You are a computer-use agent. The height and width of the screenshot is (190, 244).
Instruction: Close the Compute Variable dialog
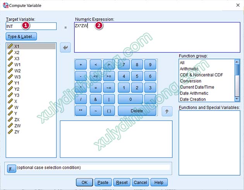(238, 5)
